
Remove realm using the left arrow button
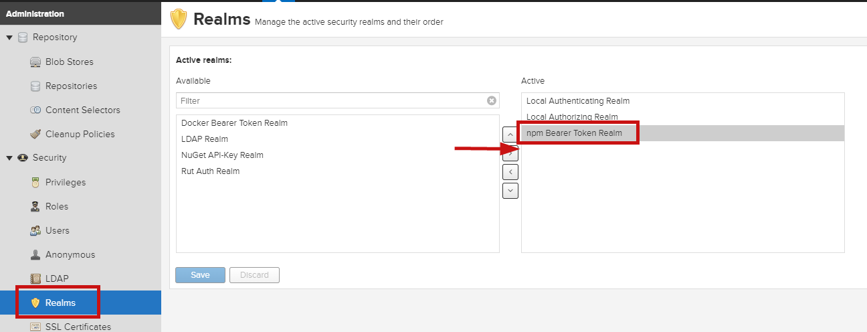510,172
